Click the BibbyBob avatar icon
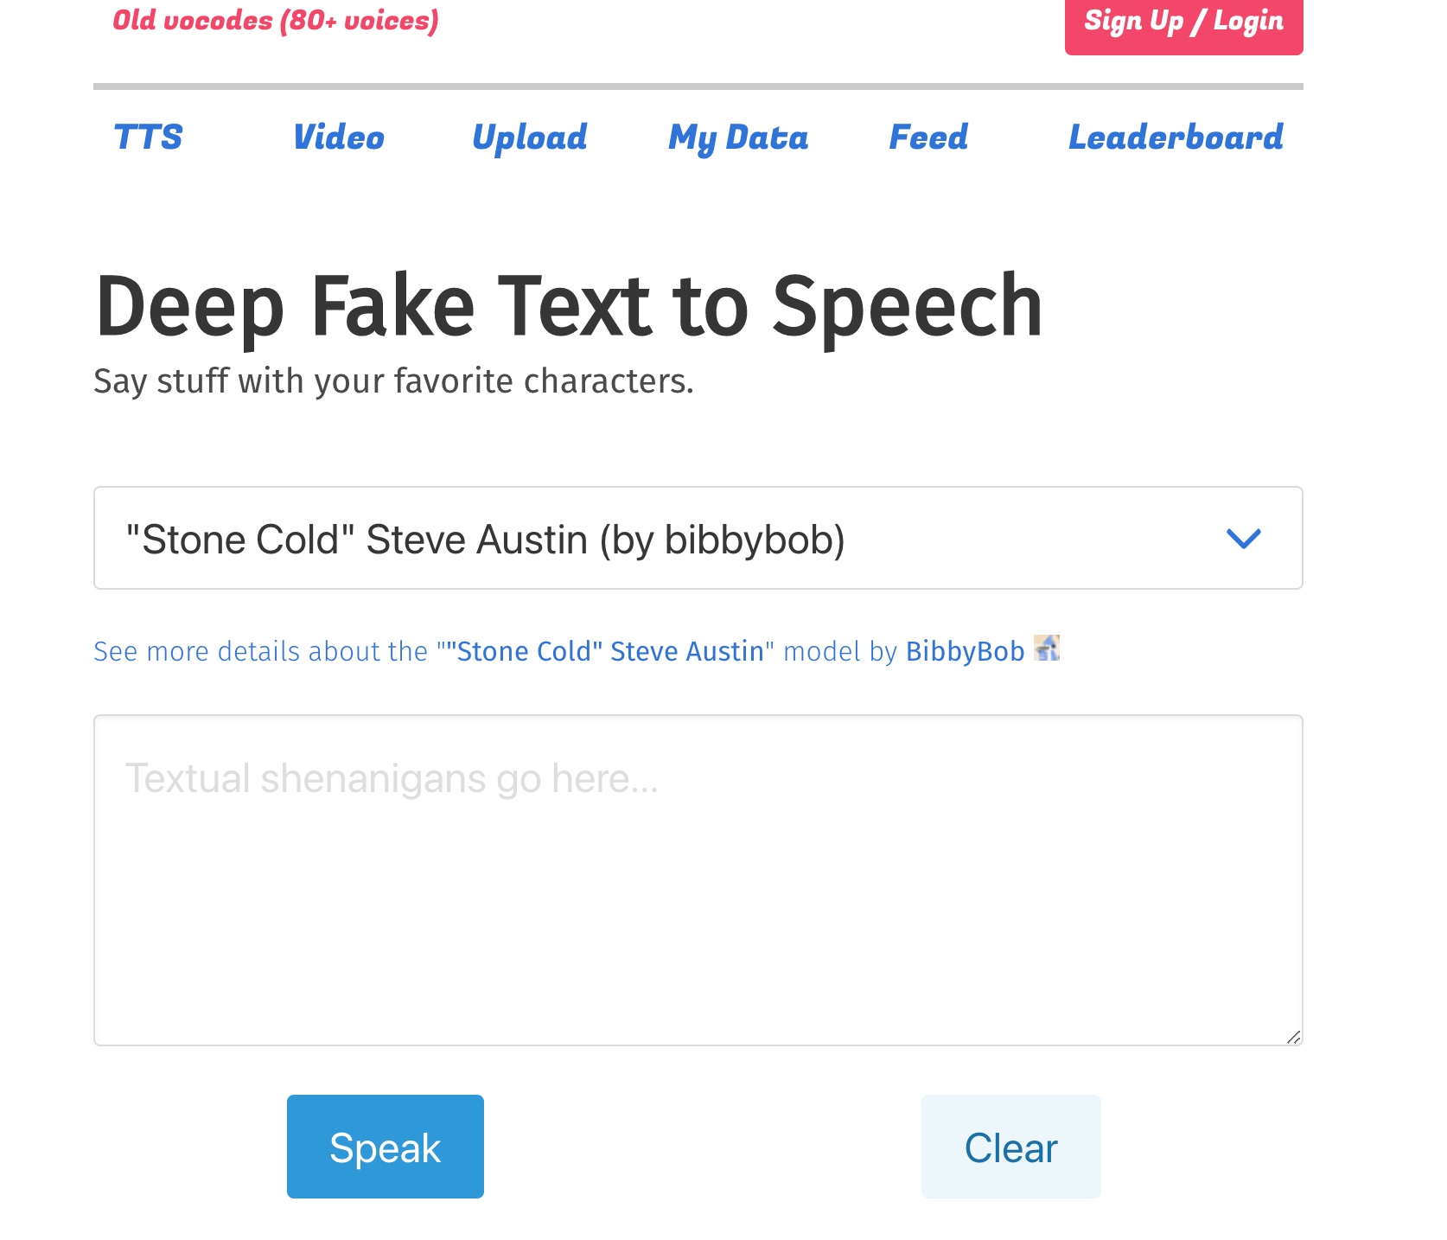The width and height of the screenshot is (1447, 1240). click(x=1047, y=649)
